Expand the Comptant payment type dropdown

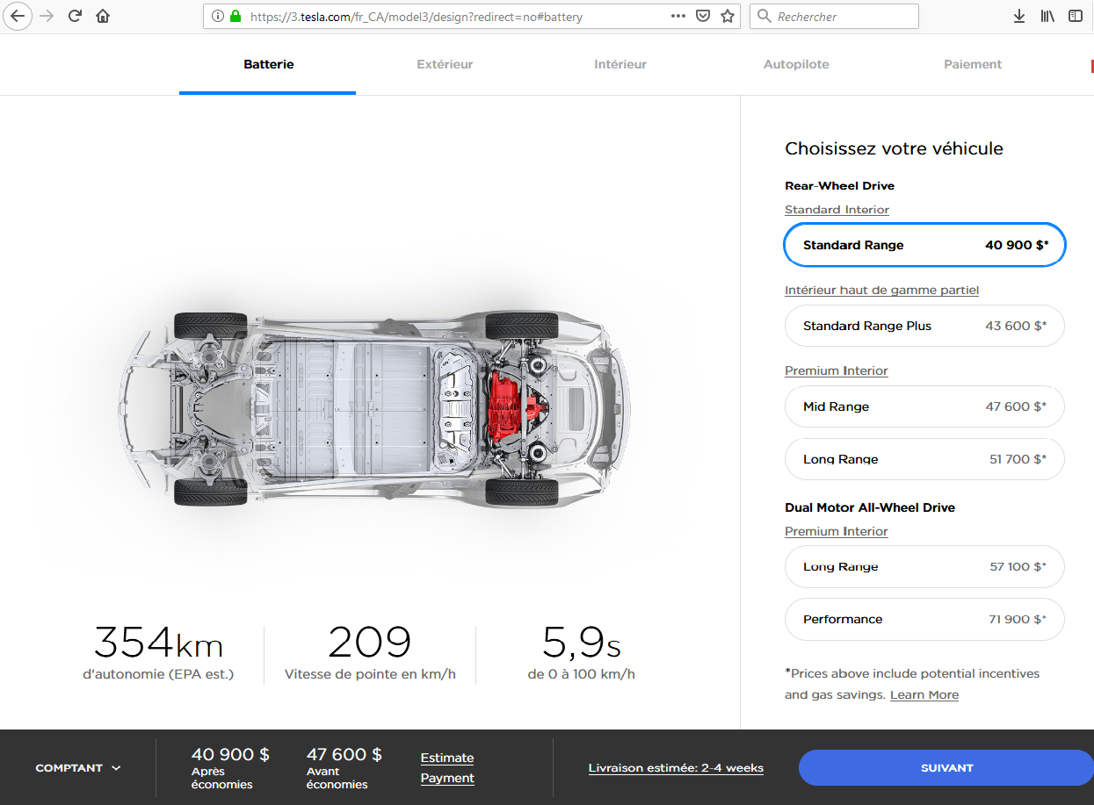pos(78,768)
